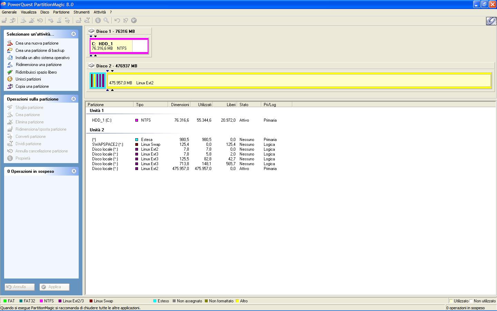This screenshot has height=311, width=497.
Task: Click the PowerQuest logo icon at toolbar end
Action: click(491, 21)
